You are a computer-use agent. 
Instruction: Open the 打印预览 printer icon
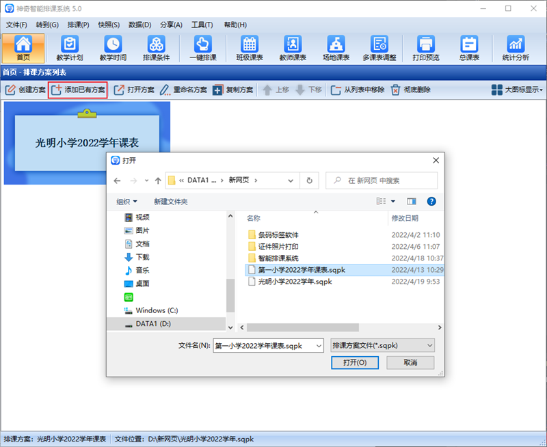tap(426, 48)
